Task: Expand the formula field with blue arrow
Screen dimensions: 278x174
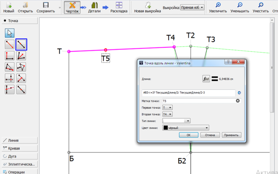Action: click(x=239, y=93)
